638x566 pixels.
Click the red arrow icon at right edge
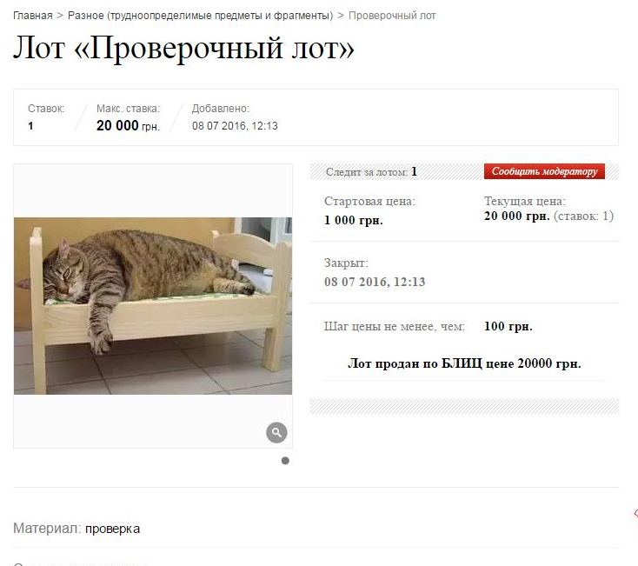[635, 514]
